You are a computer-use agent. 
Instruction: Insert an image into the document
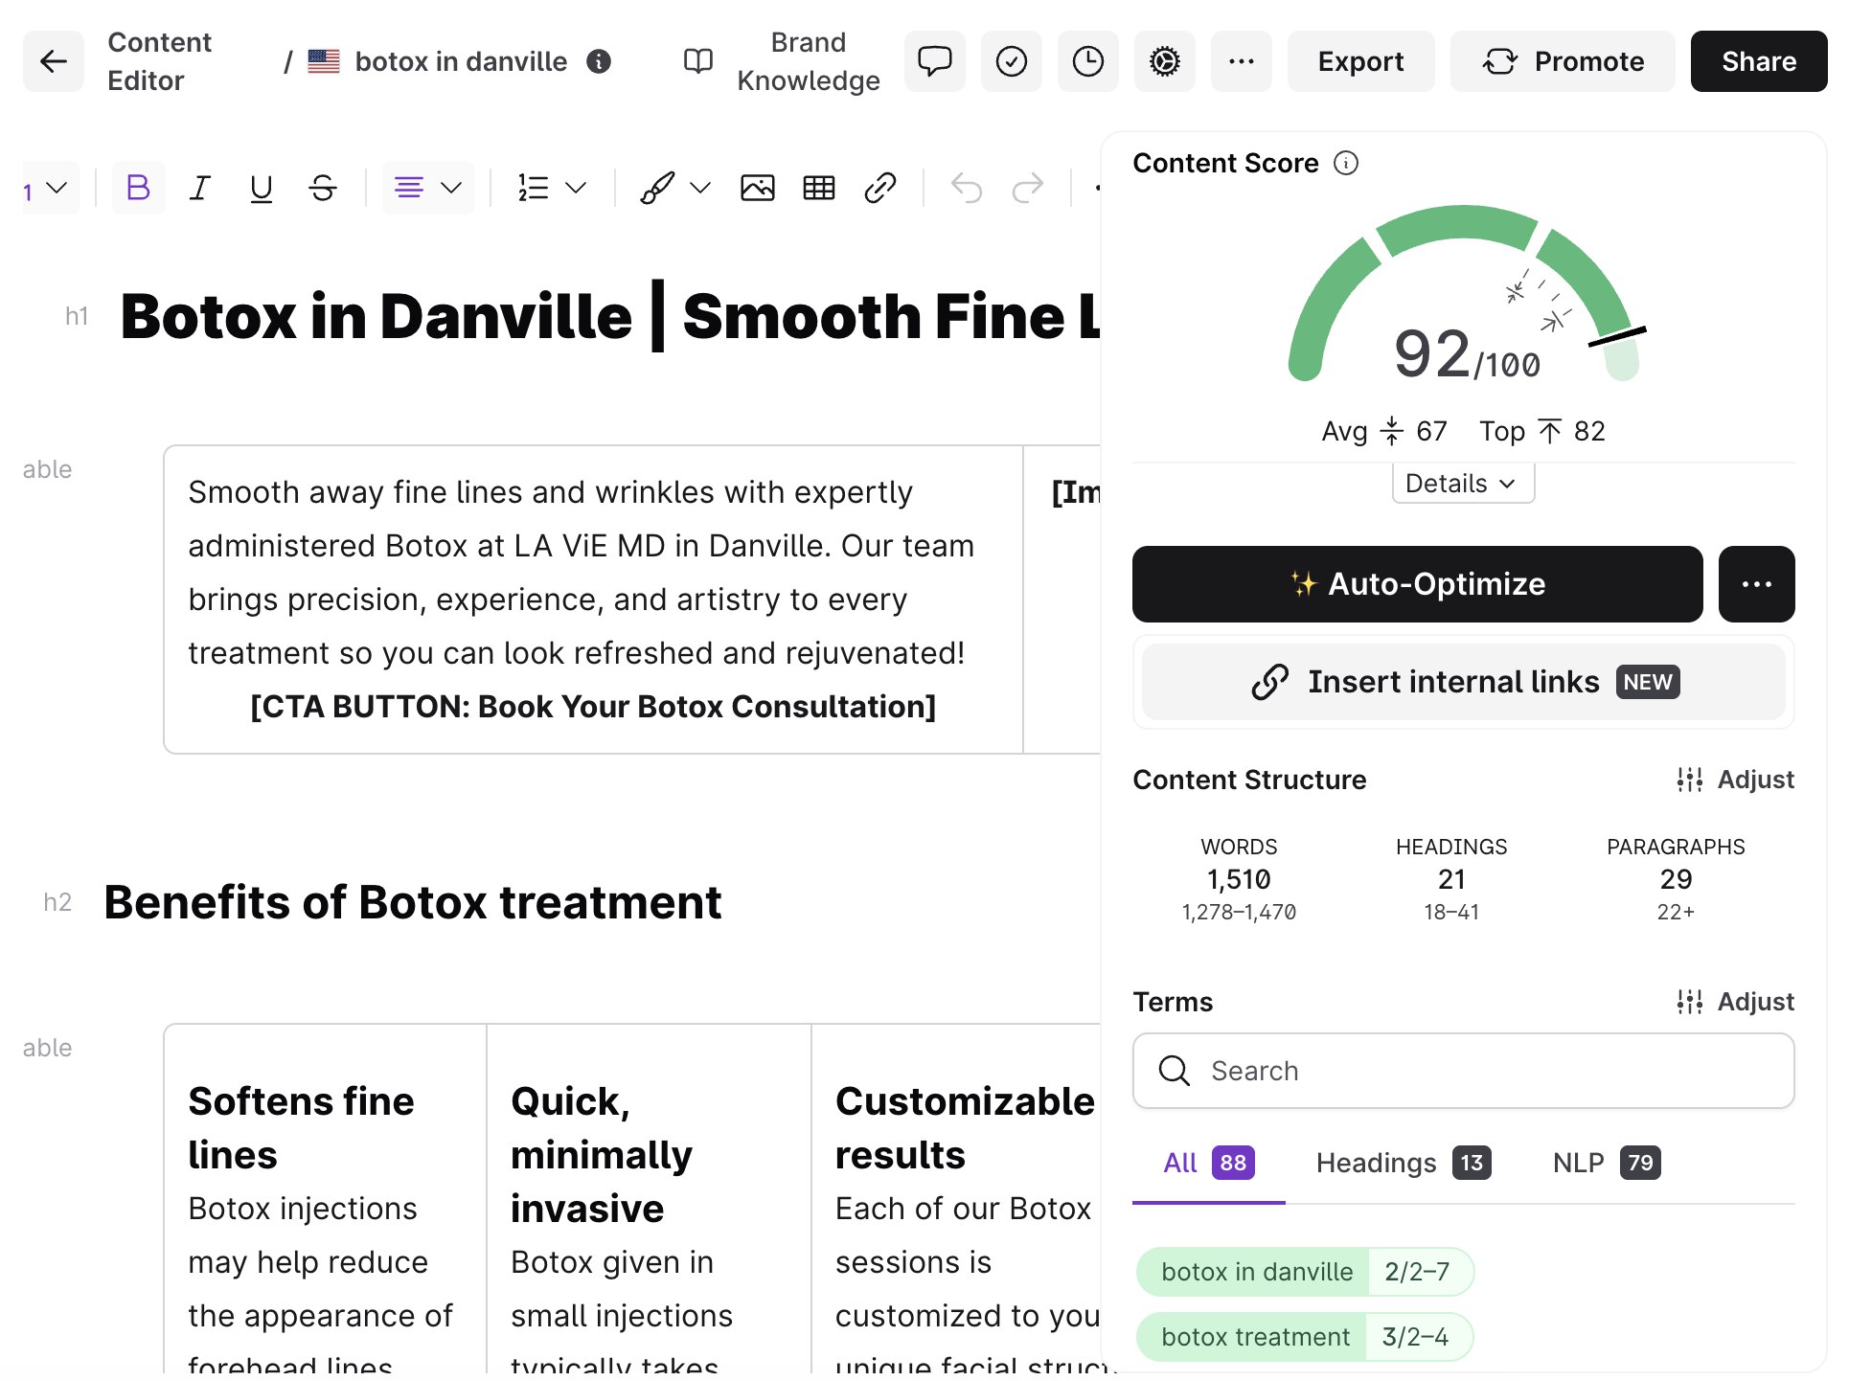[x=758, y=188]
